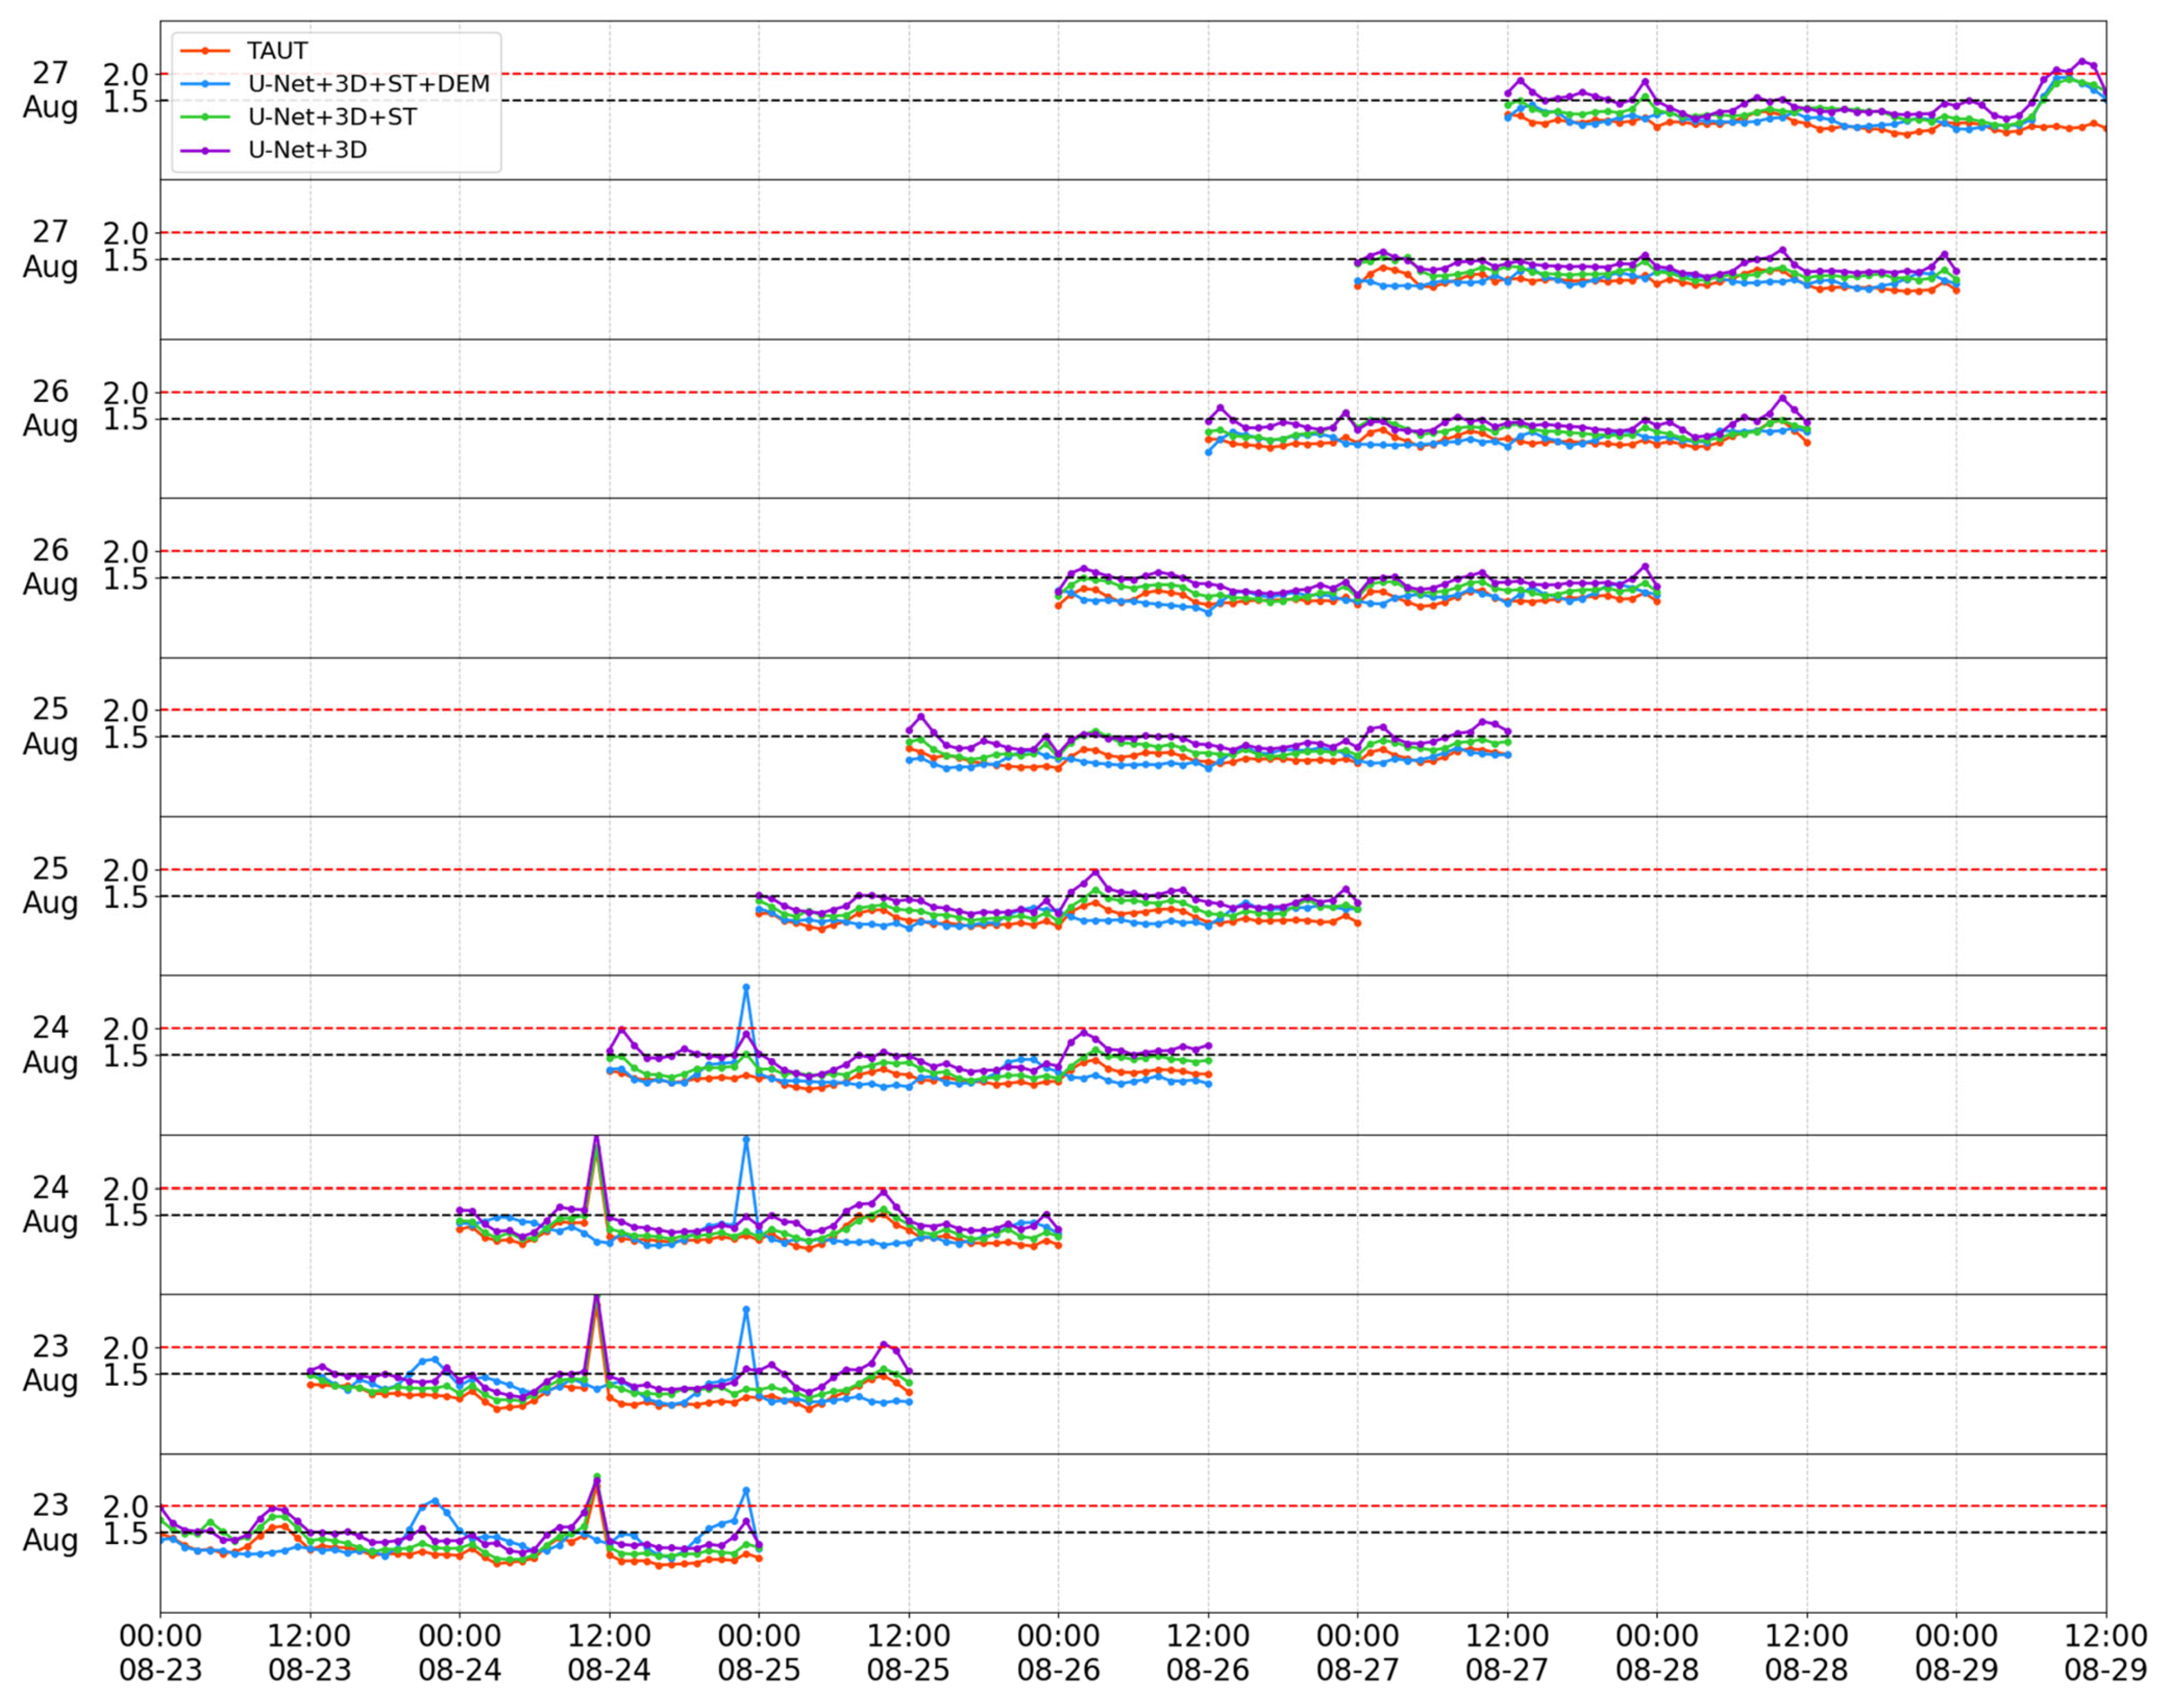Screen dimensions: 2165x1708
Task: Click the 2.0 tick in bottom subplot
Action: pyautogui.click(x=125, y=1506)
